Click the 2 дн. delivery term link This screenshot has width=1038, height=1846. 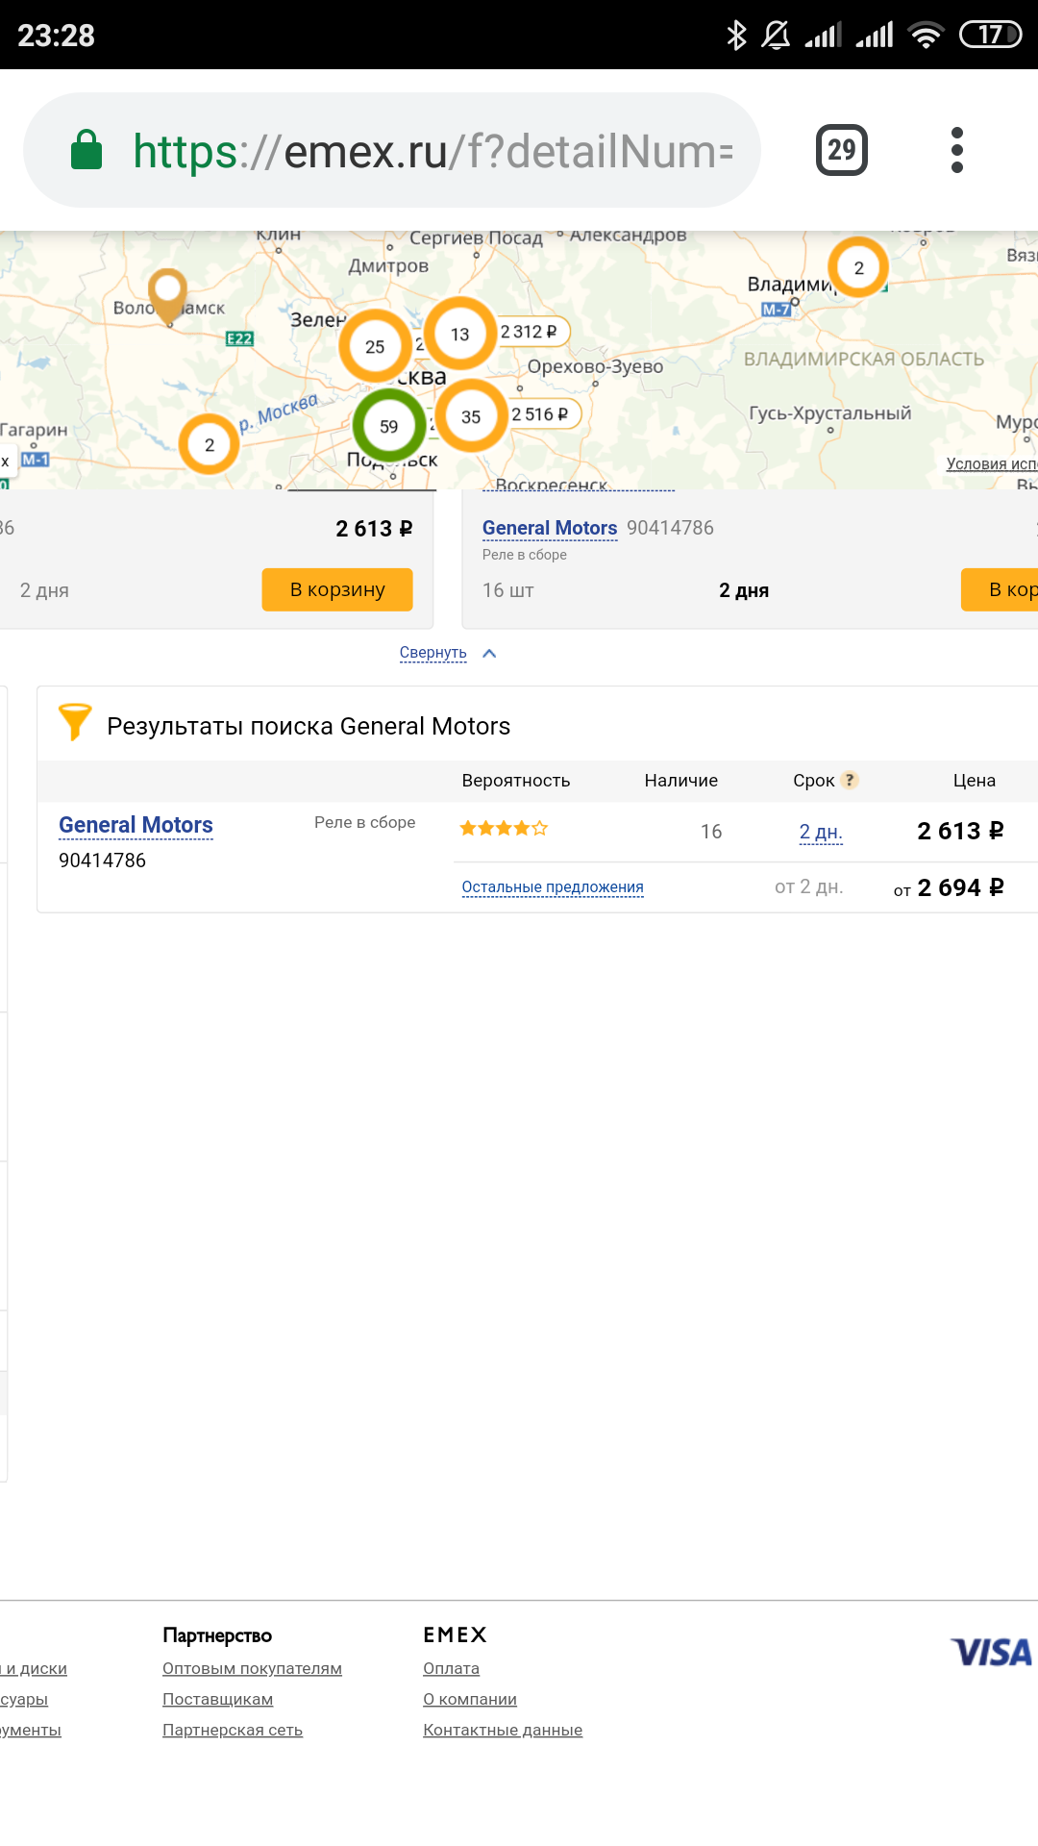821,832
